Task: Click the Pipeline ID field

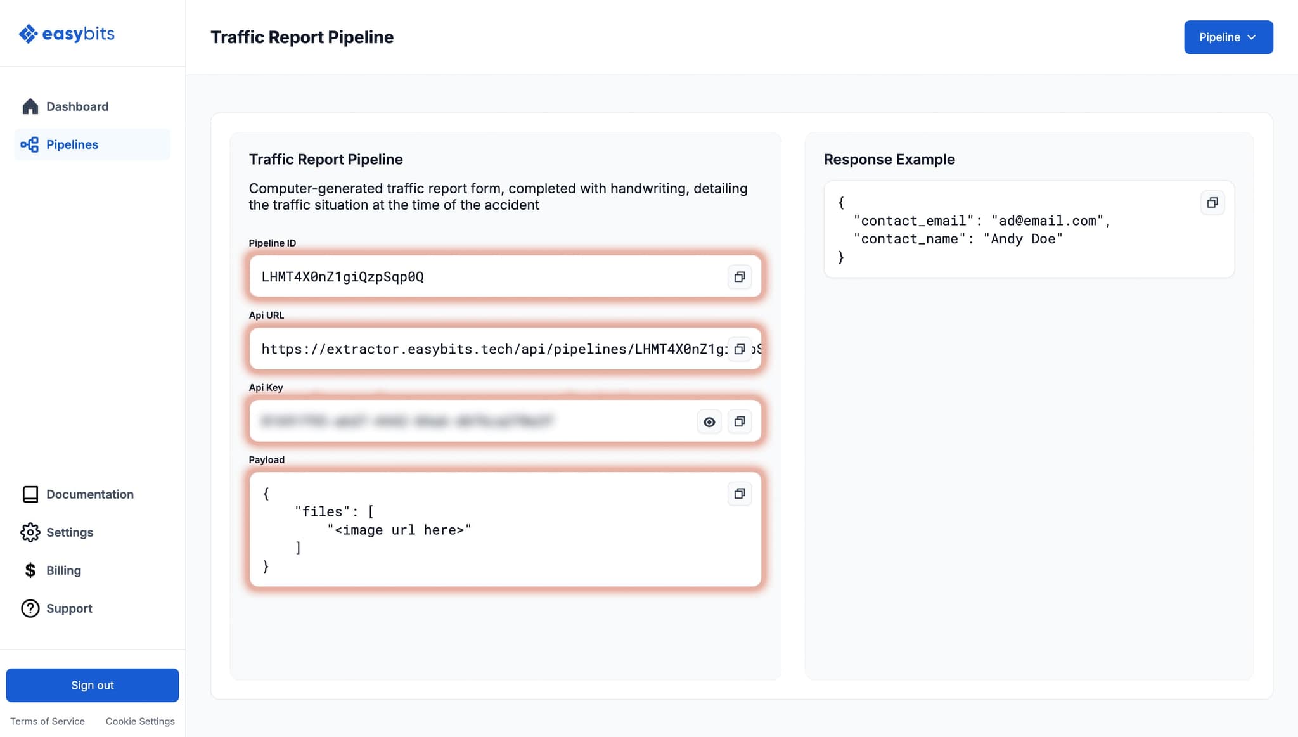Action: (505, 276)
